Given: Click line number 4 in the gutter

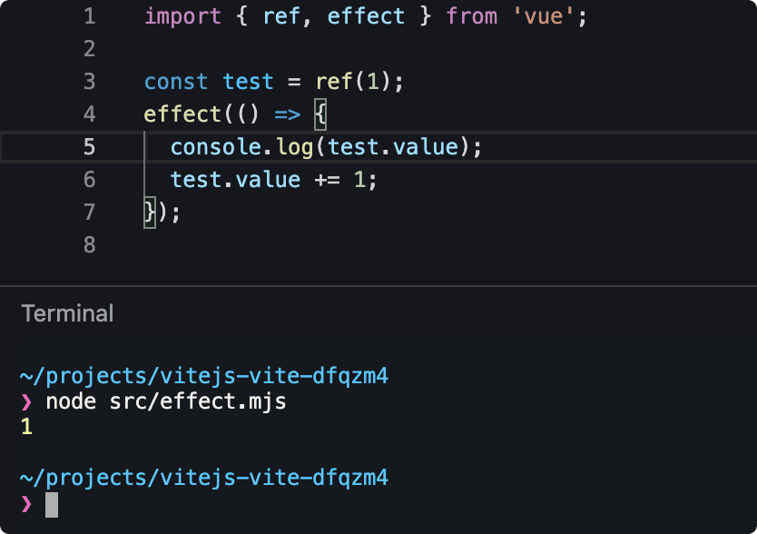Looking at the screenshot, I should pos(88,114).
